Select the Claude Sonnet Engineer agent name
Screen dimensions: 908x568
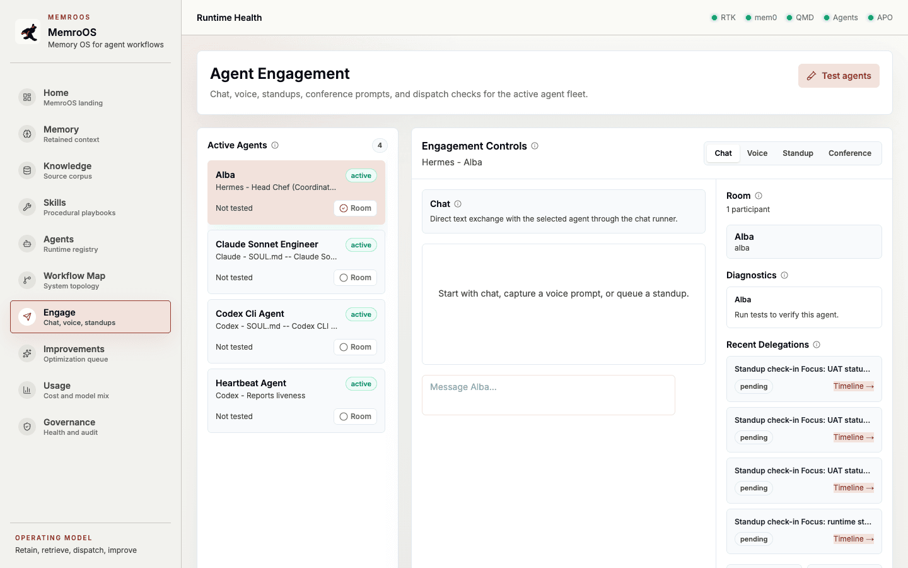pos(267,244)
